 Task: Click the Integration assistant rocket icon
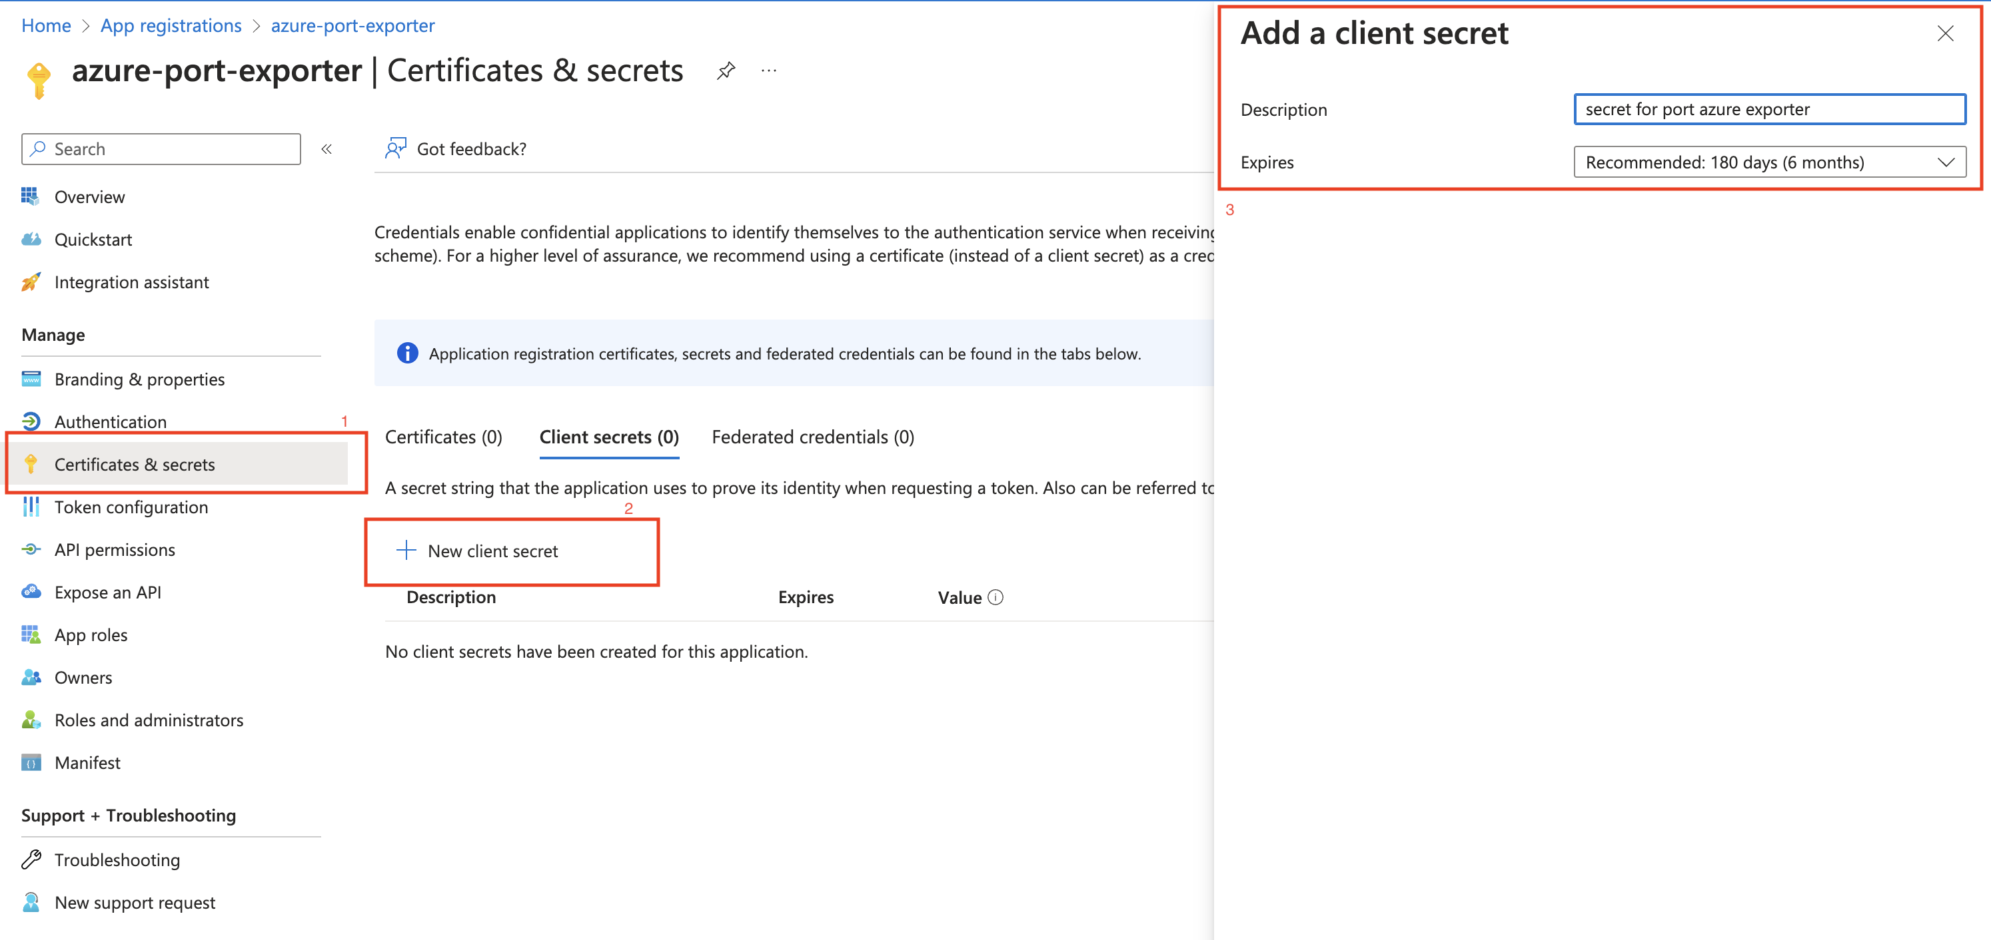point(30,282)
